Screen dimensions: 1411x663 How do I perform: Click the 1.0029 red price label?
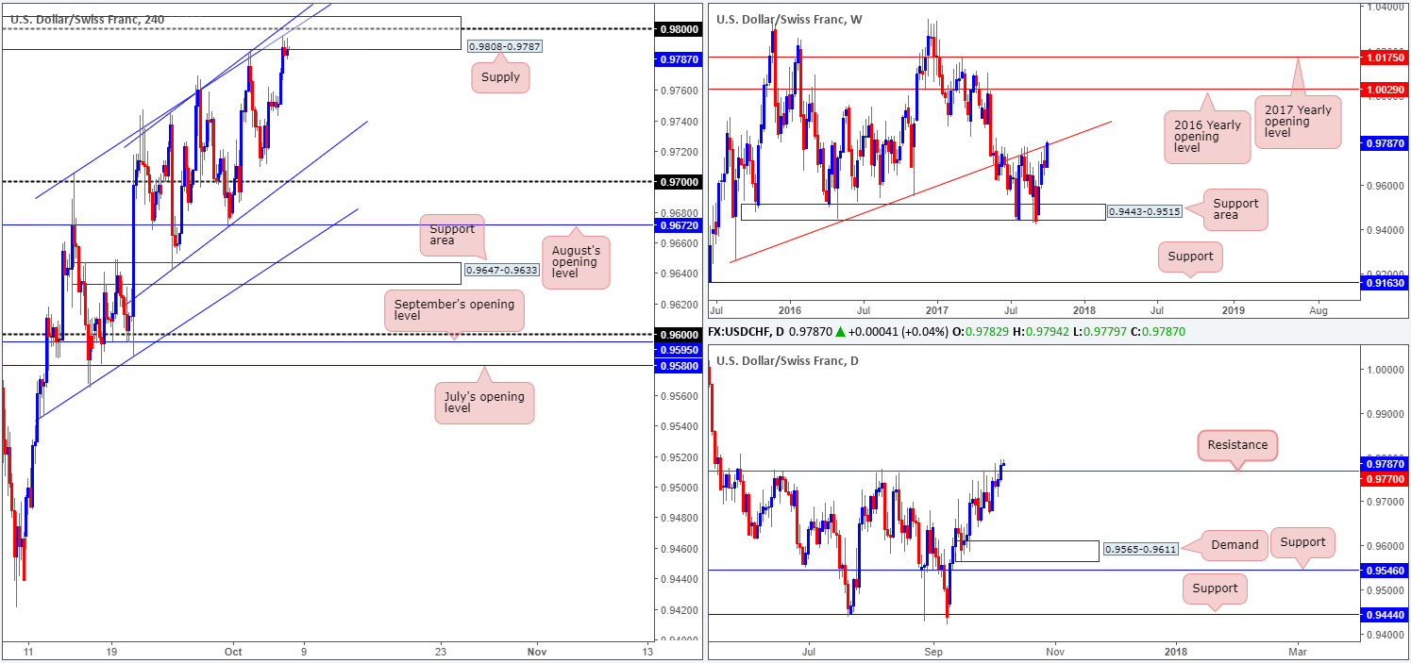(1385, 89)
